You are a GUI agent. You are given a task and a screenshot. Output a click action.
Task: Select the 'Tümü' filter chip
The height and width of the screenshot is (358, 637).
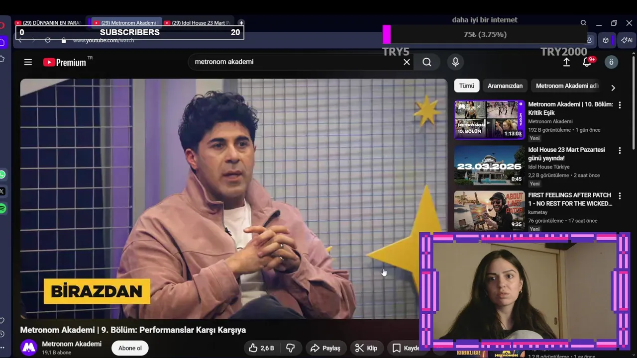tap(467, 86)
